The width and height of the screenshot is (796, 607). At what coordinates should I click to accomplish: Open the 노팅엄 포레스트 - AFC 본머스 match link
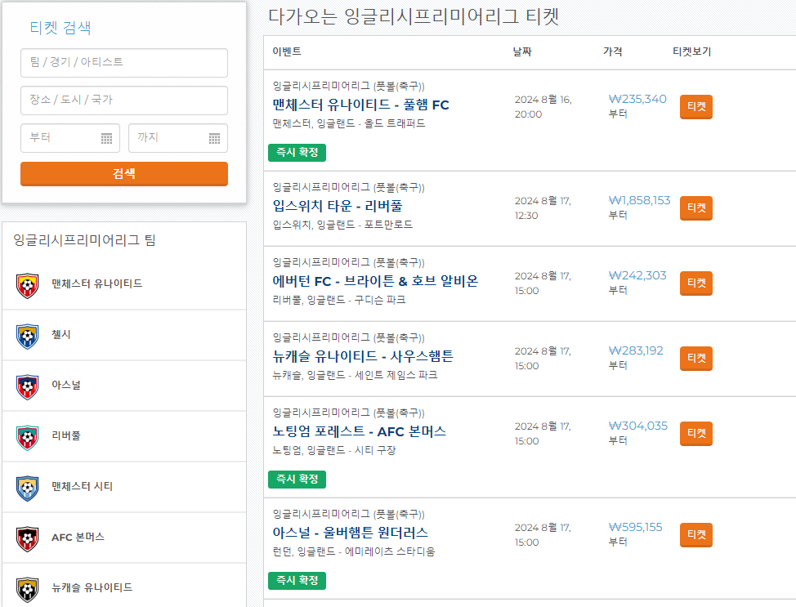pyautogui.click(x=359, y=431)
